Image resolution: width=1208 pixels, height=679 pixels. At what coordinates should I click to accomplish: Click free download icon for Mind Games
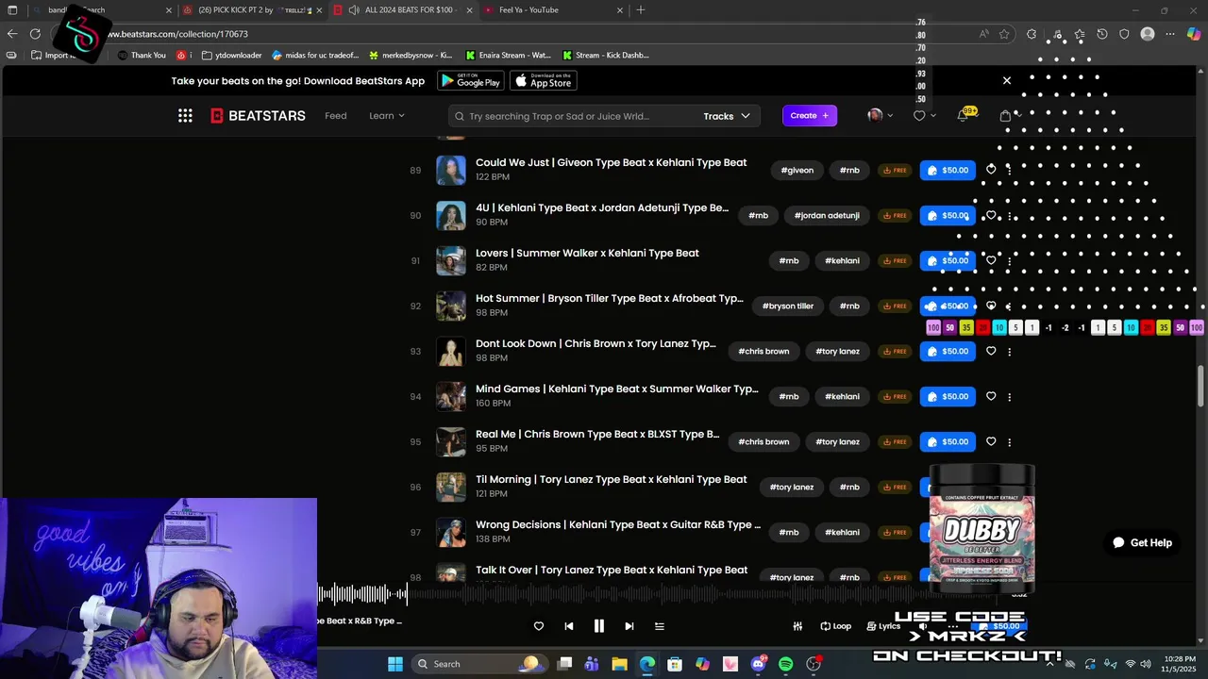tap(895, 396)
